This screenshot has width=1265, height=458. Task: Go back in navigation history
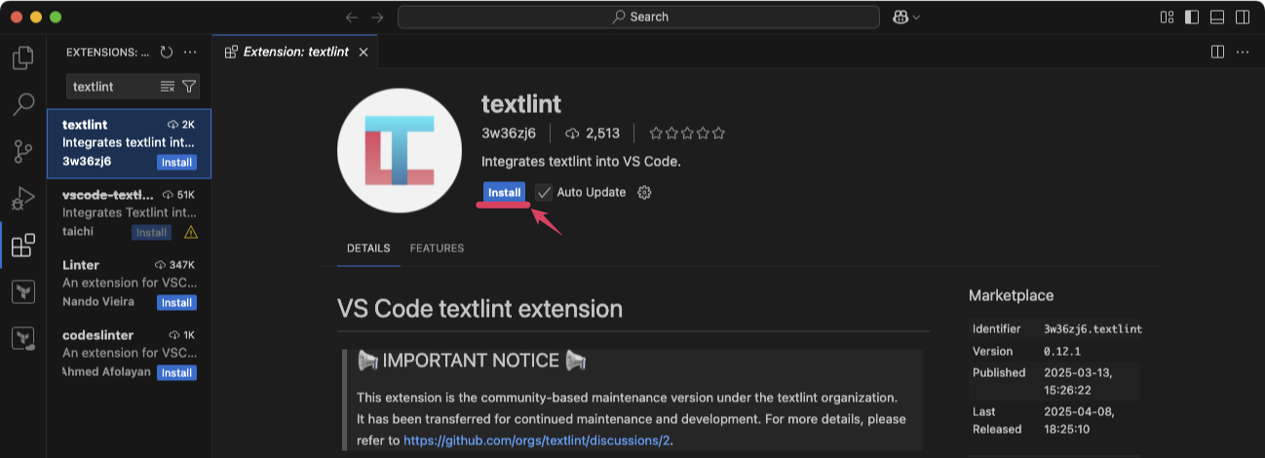(352, 17)
